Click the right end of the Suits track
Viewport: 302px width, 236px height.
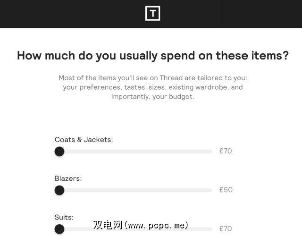pyautogui.click(x=210, y=229)
